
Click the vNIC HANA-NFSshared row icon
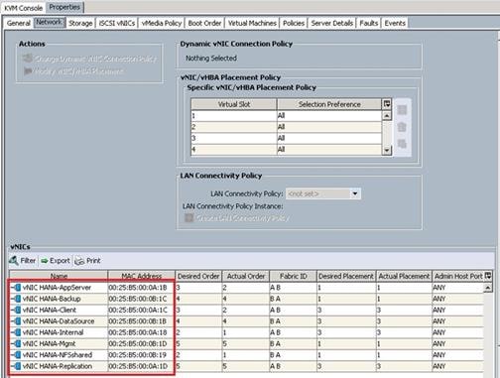17,355
